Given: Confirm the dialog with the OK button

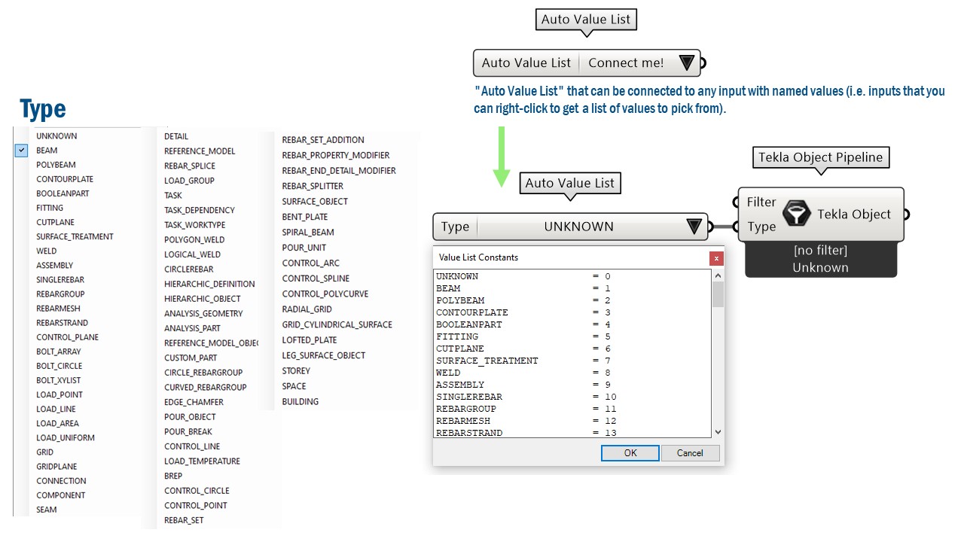Looking at the screenshot, I should 630,452.
